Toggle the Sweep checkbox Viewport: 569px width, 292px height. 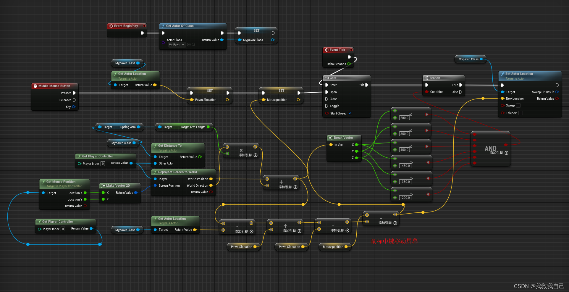[518, 106]
